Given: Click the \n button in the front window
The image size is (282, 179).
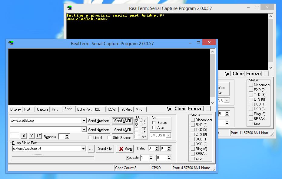Looking at the screenshot, I should point(169,108).
